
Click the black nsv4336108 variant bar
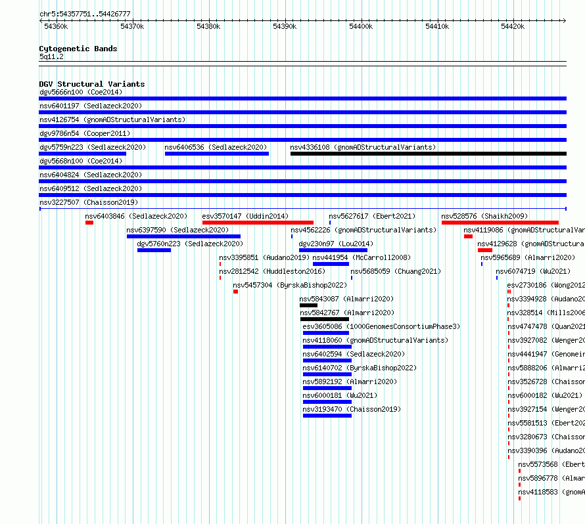(429, 154)
